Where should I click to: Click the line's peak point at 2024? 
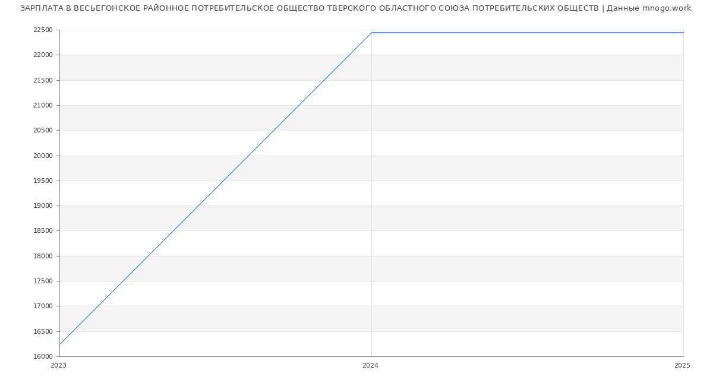coord(371,33)
